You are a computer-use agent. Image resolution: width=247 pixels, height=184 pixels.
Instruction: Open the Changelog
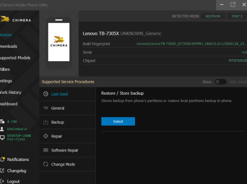pyautogui.click(x=16, y=171)
